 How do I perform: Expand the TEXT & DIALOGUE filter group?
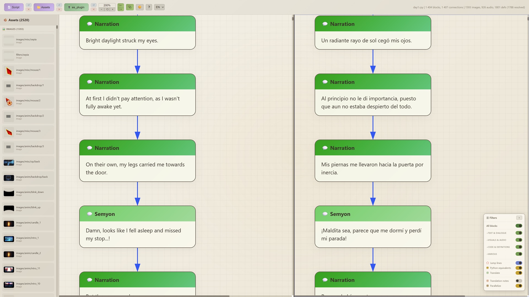(x=496, y=233)
